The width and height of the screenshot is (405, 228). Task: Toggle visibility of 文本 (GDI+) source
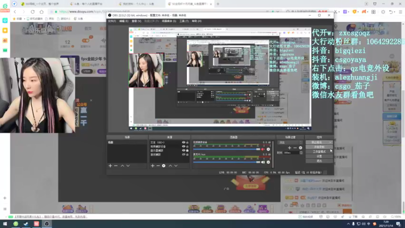[x=183, y=142]
